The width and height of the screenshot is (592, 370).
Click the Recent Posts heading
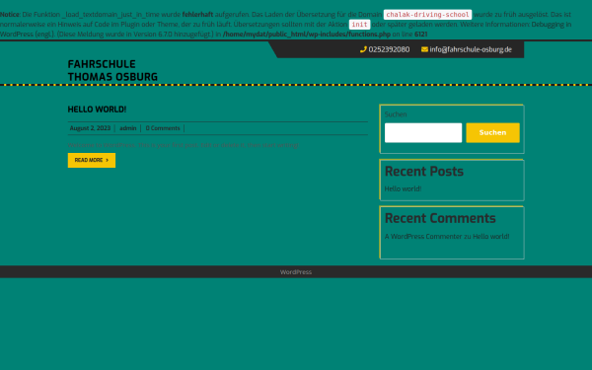[x=424, y=172]
